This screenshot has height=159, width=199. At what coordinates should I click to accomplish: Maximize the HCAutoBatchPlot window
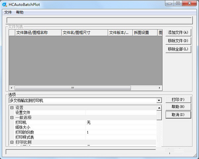pyautogui.click(x=178, y=3)
